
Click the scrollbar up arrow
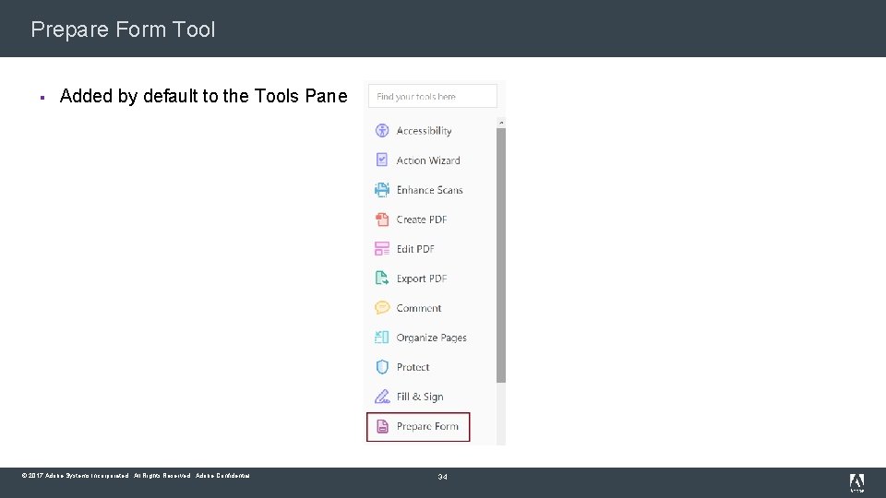click(x=500, y=123)
